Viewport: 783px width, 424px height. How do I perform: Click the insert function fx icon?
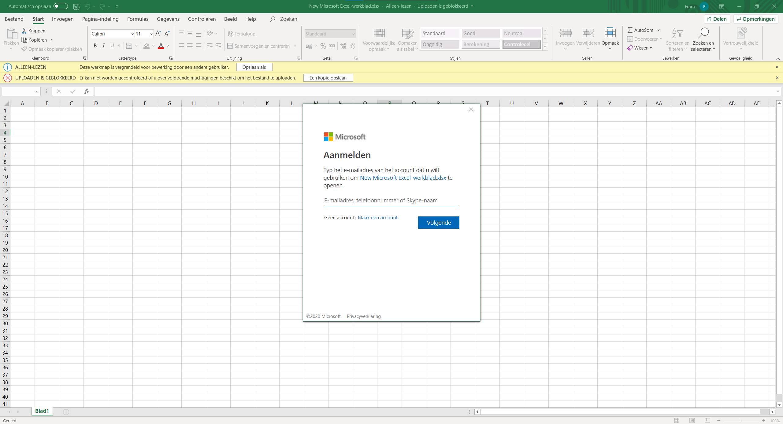click(86, 91)
